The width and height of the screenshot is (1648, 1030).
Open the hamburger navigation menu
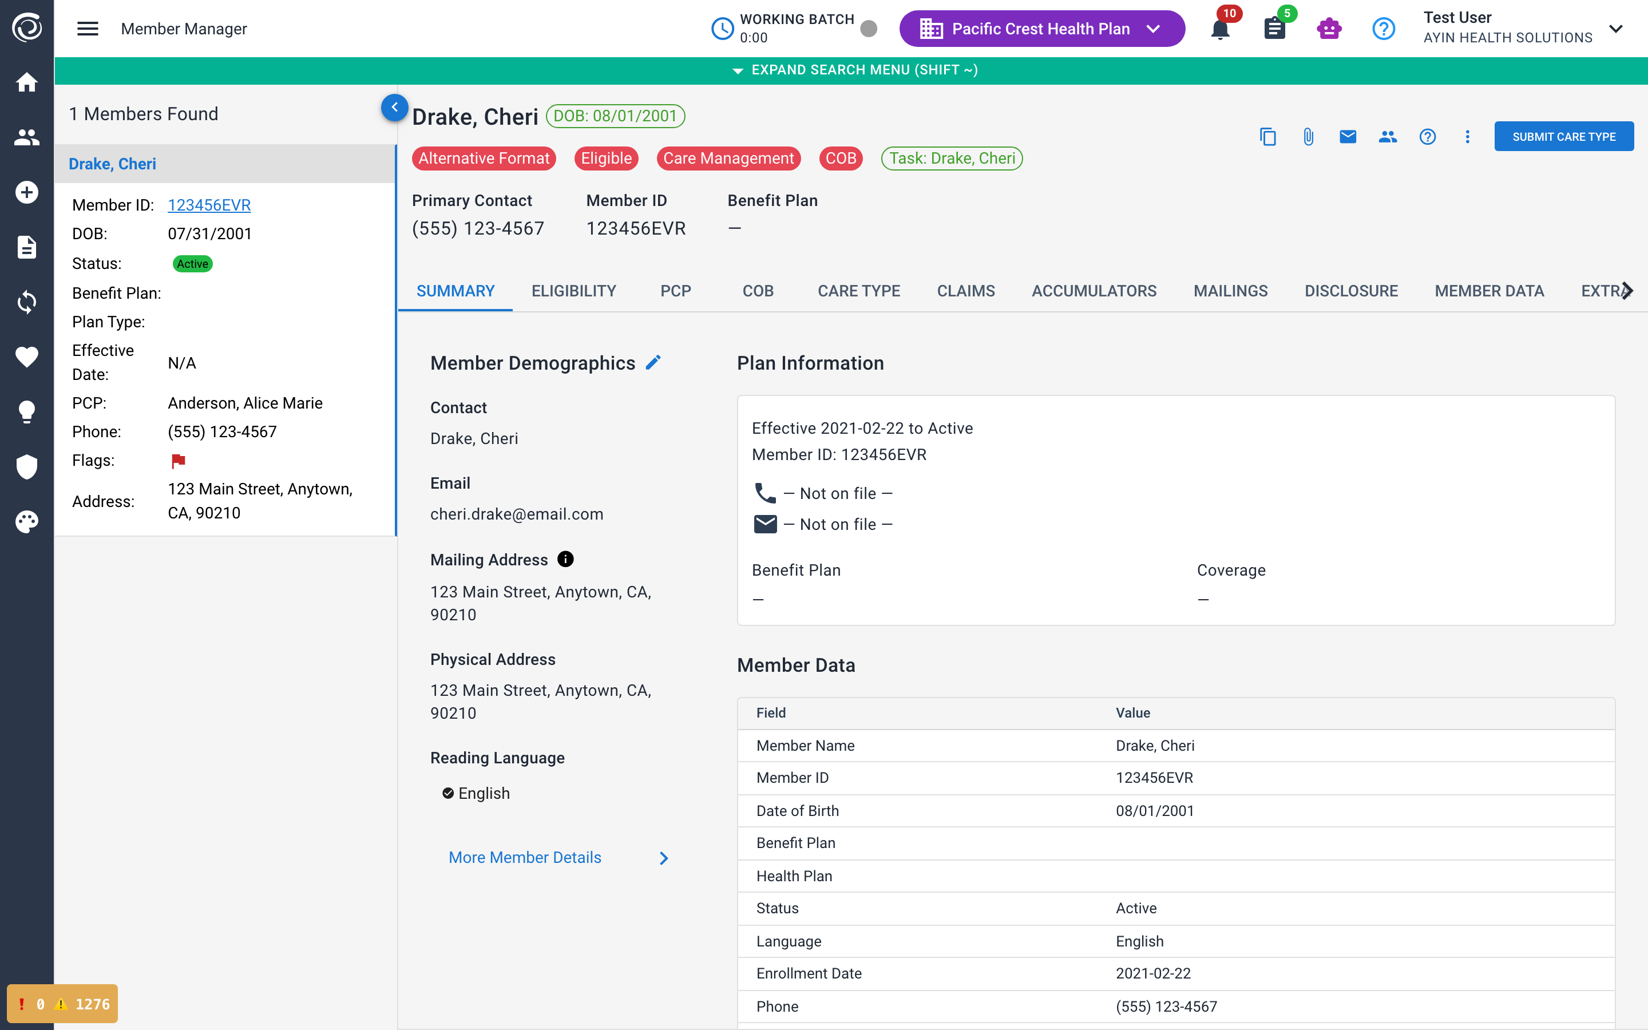click(x=88, y=29)
